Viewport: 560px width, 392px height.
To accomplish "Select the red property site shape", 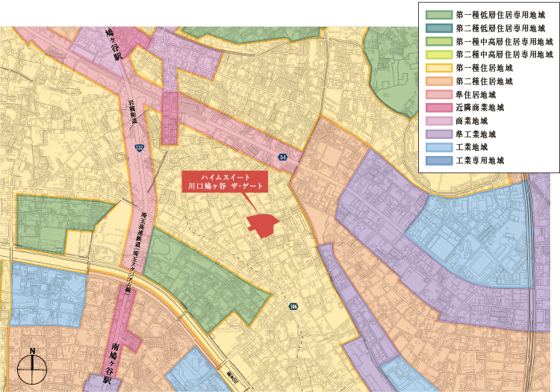I will tap(262, 225).
